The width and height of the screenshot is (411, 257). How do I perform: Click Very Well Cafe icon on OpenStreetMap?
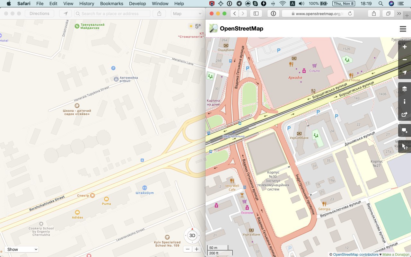232,181
